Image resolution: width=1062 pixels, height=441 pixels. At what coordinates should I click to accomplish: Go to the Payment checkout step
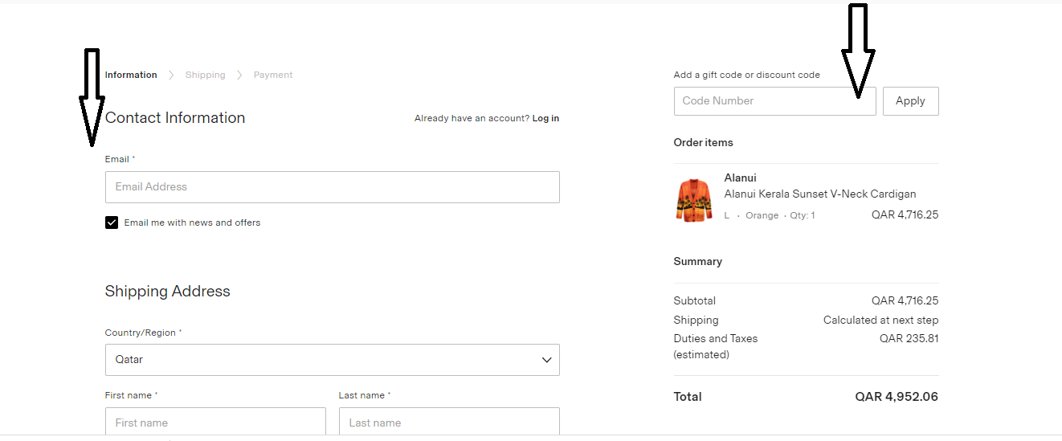coord(273,75)
